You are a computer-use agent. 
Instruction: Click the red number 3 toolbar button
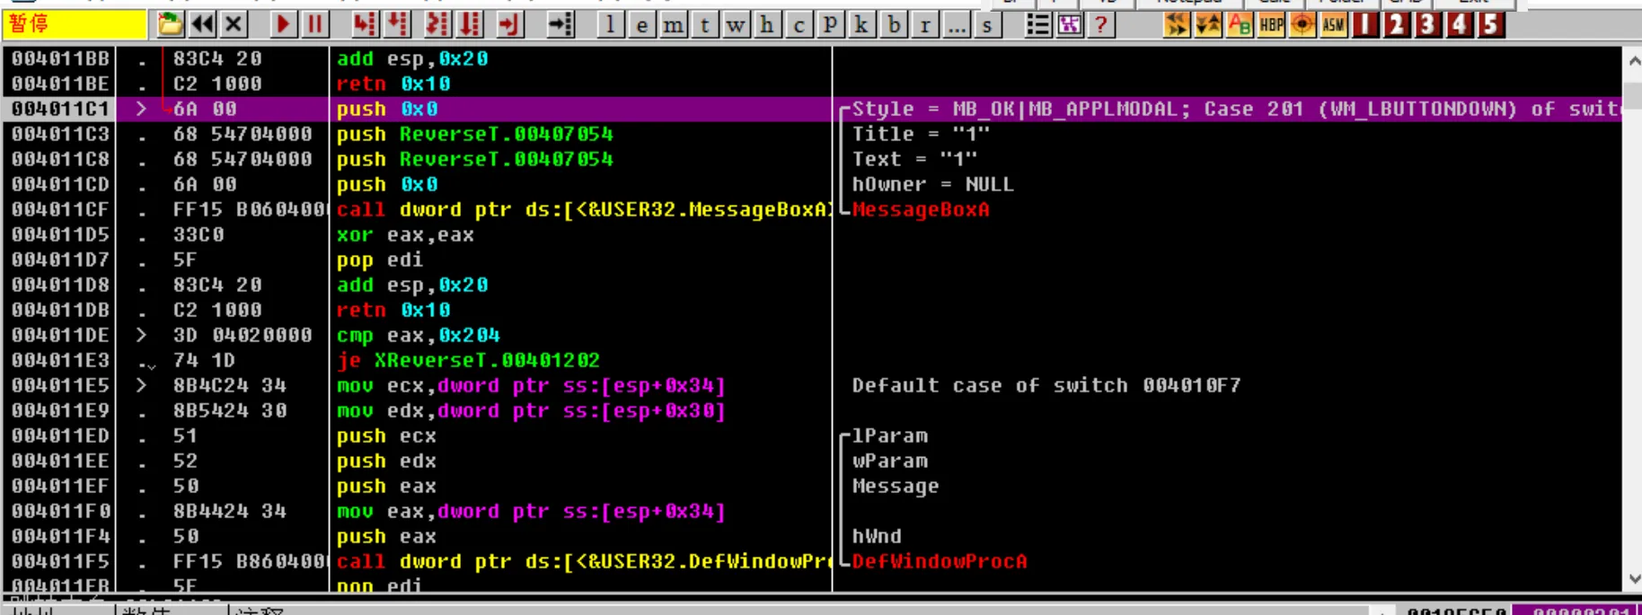(x=1427, y=24)
